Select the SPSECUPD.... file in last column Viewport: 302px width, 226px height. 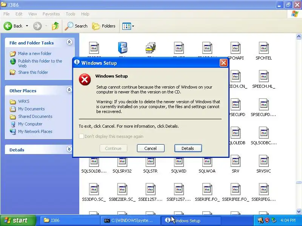pyautogui.click(x=263, y=105)
